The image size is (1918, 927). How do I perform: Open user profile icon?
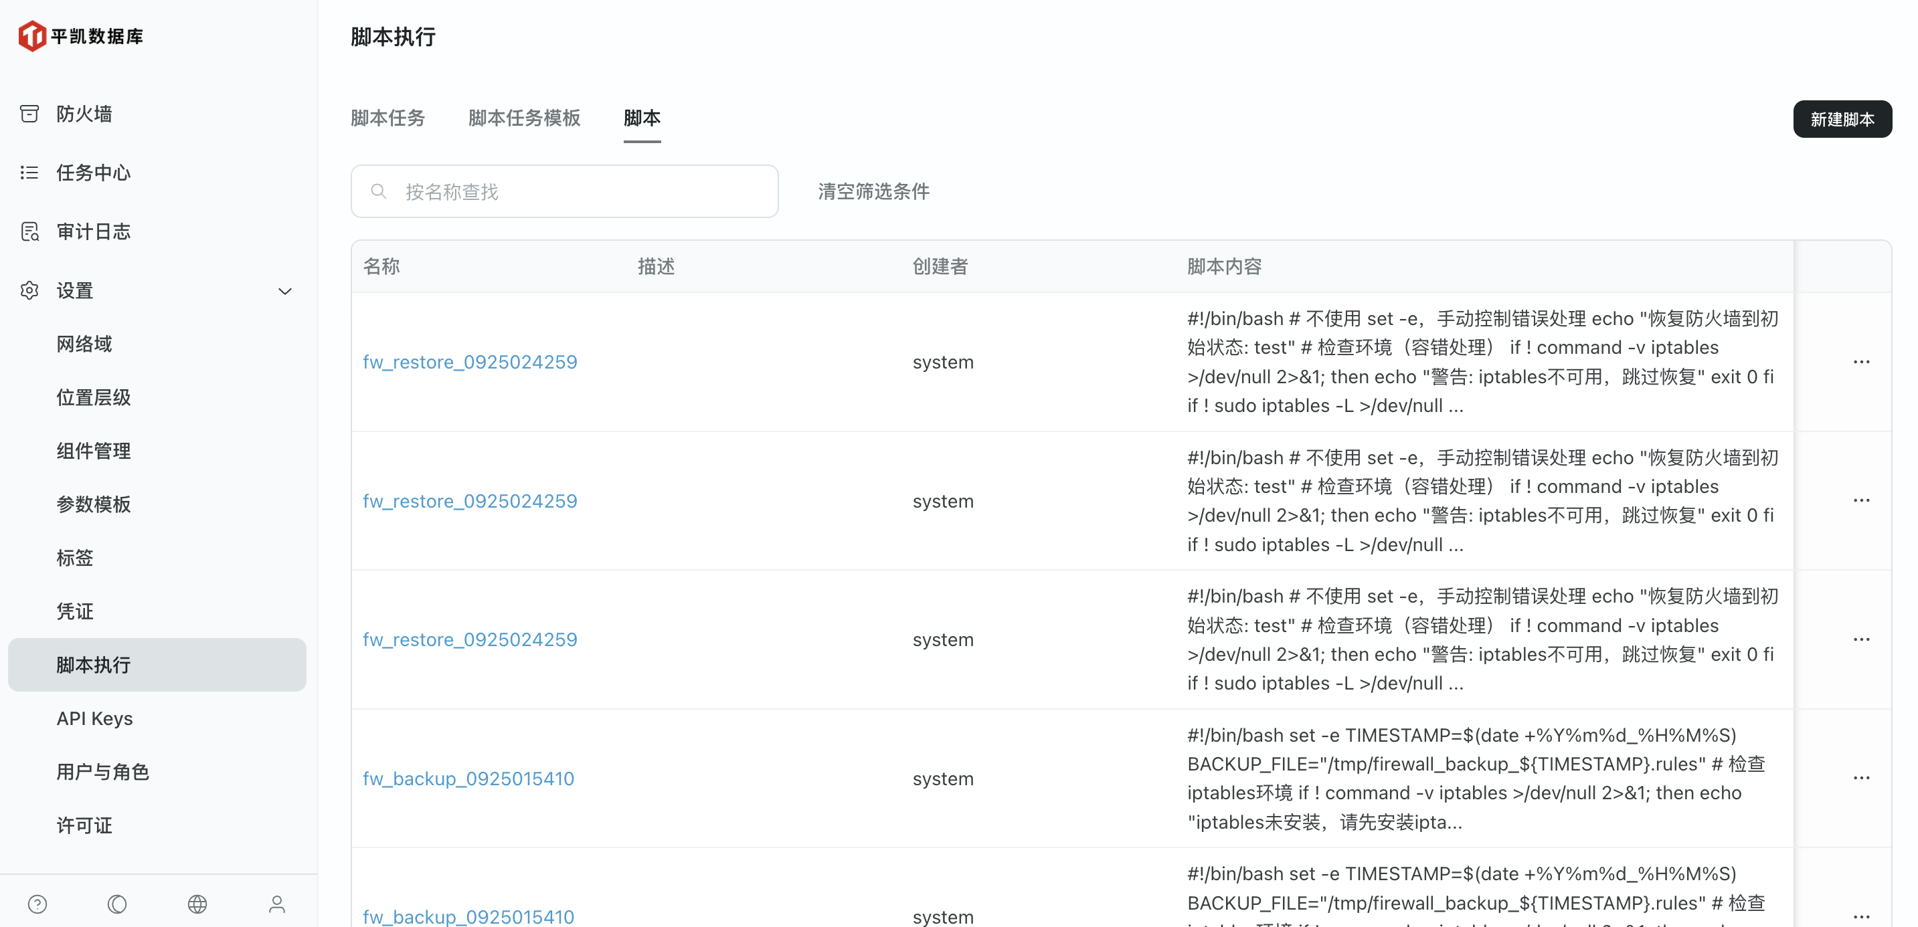coord(277,903)
